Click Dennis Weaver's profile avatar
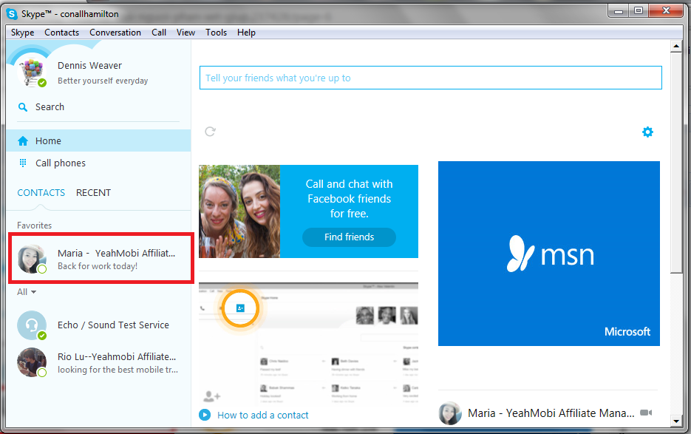 32,72
